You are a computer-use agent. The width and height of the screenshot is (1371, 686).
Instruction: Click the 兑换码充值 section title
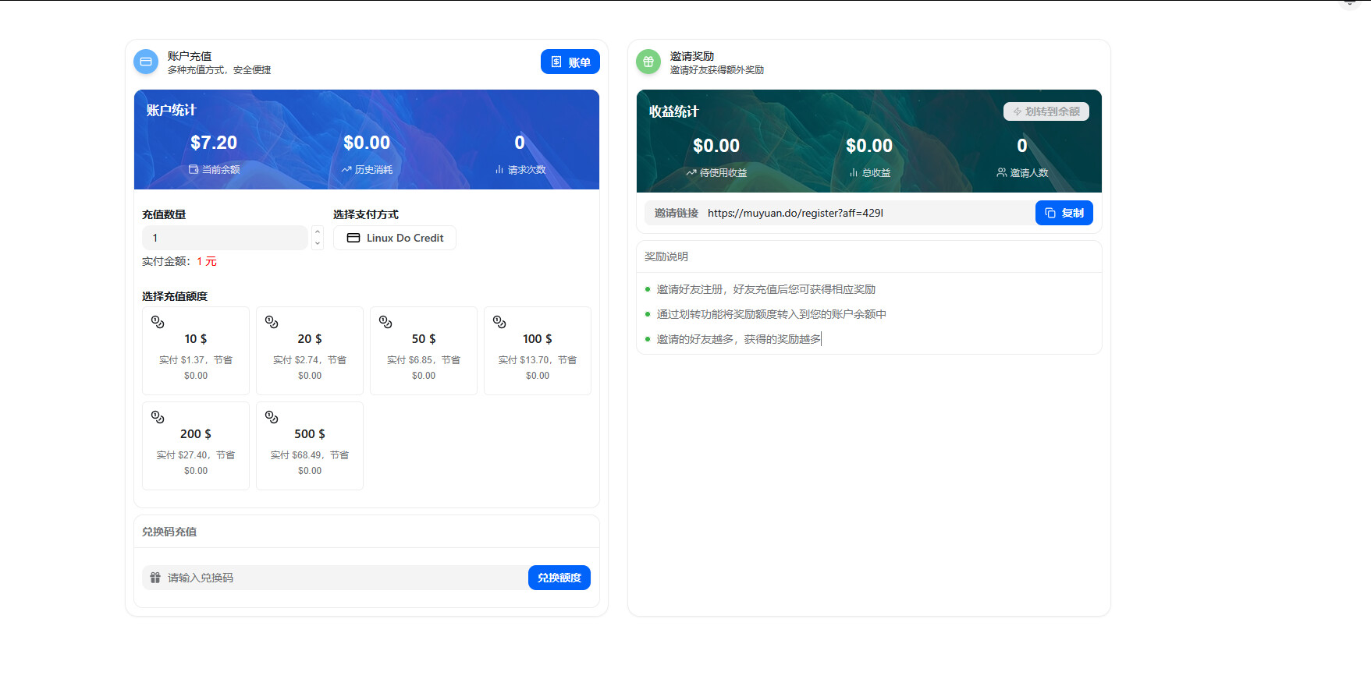[x=169, y=532]
